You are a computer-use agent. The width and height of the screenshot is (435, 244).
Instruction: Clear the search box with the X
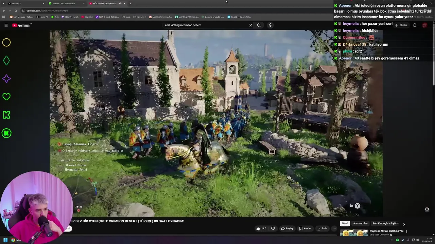coord(250,25)
